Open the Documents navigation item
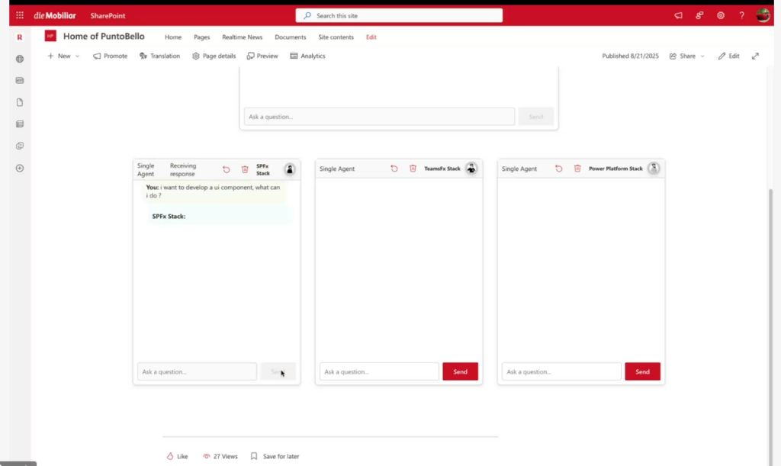 [x=291, y=37]
